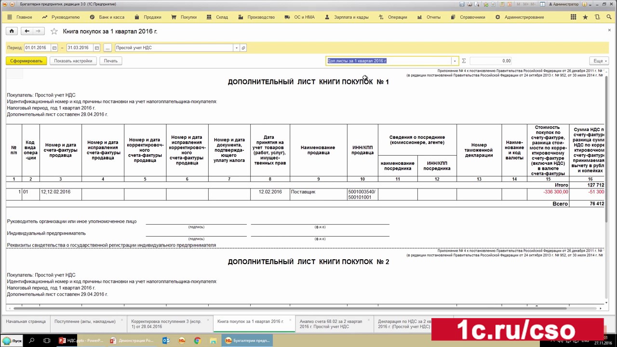The image size is (617, 347).
Task: Click the period start date field
Action: (37, 48)
